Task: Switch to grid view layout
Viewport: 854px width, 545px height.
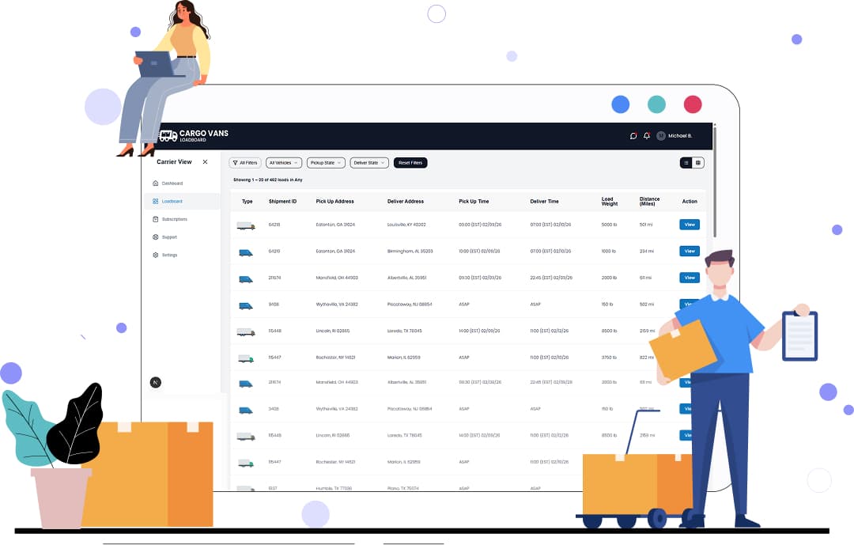Action: (x=698, y=163)
